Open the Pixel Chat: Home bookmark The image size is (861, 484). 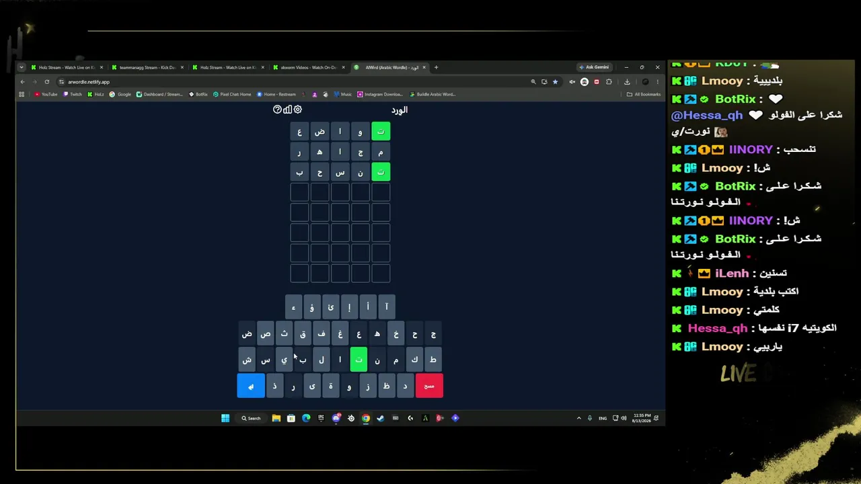pos(232,94)
